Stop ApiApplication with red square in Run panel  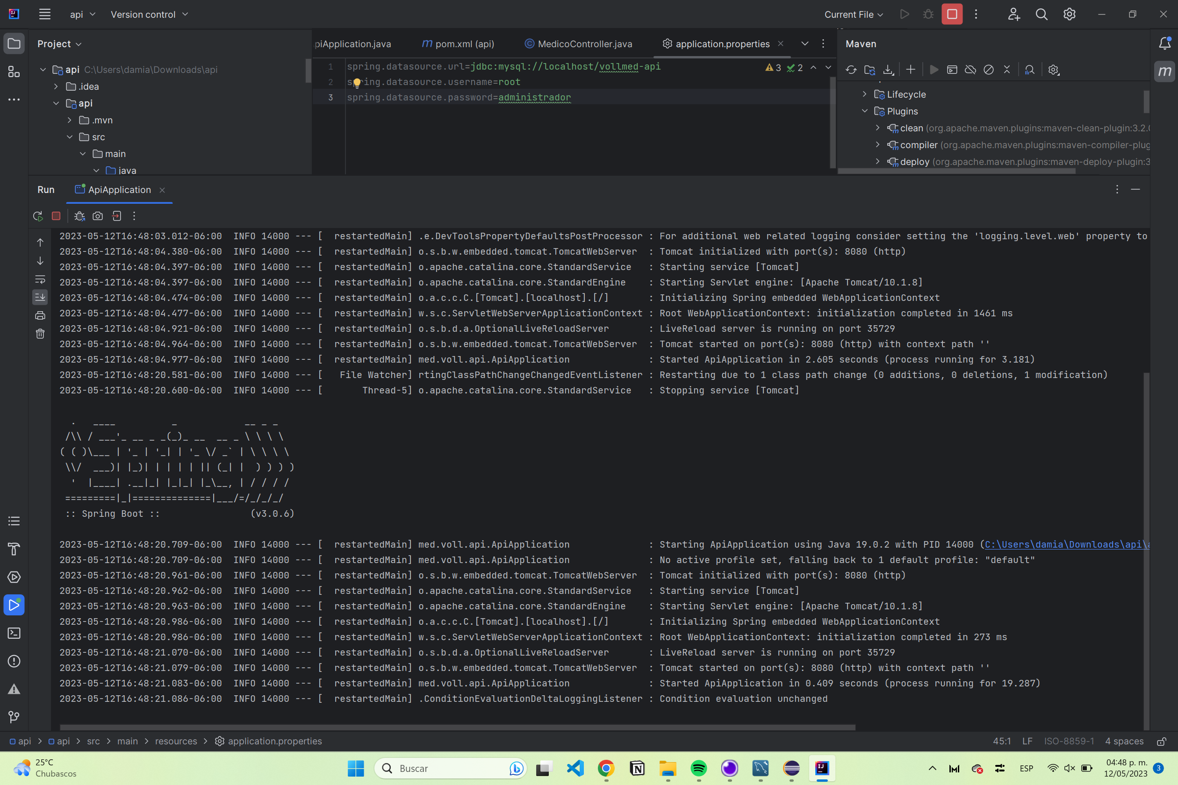click(x=56, y=216)
